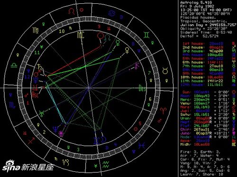Select the yellow Saturn symbol near Mars

(40, 67)
